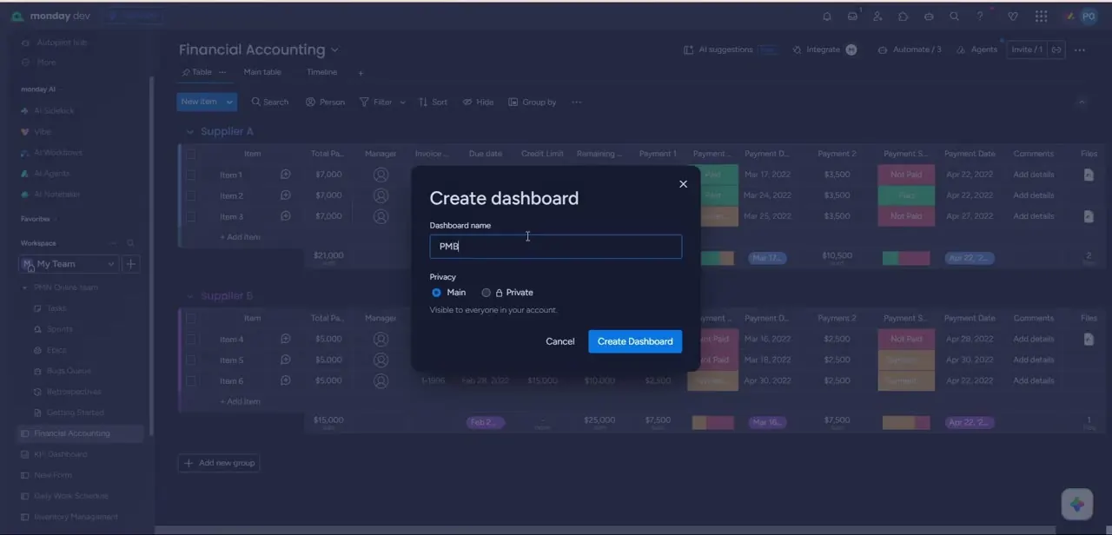1112x535 pixels.
Task: Open the toolbar more options ellipsis
Action: (577, 102)
